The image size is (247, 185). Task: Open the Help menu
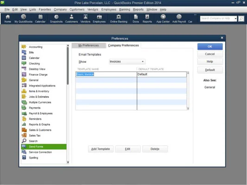[x=163, y=9]
